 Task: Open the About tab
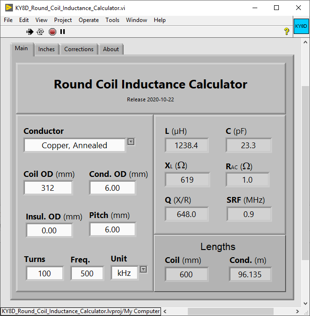coord(111,49)
